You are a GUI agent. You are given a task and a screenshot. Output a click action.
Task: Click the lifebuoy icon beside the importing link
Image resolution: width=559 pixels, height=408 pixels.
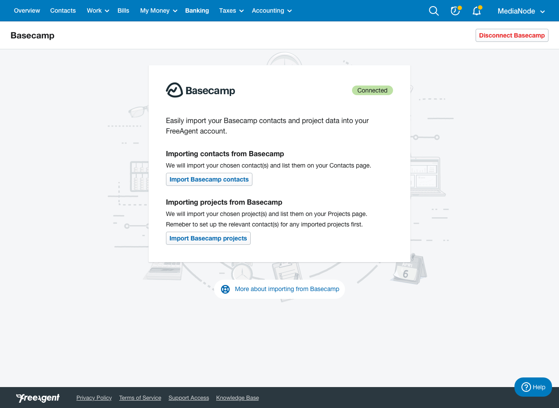[x=225, y=289]
